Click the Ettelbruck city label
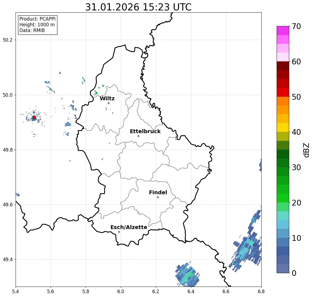This screenshot has width=313, height=297. 145,131
